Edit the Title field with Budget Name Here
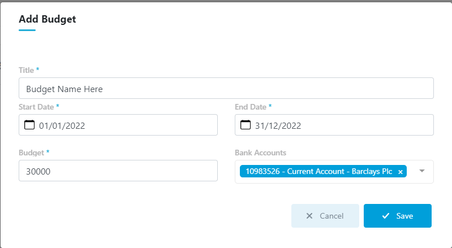This screenshot has height=248, width=452. pos(226,88)
